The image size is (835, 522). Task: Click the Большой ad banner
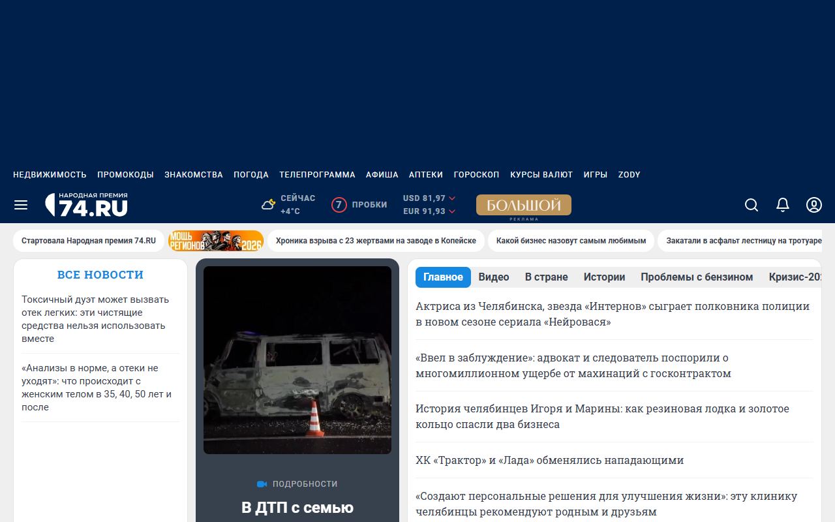[x=524, y=205]
